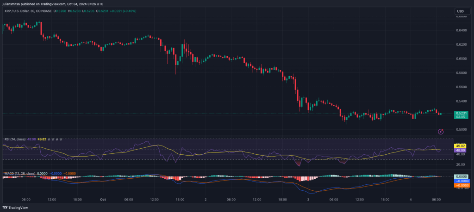The height and width of the screenshot is (212, 474).
Task: Click the green 0.5231 current price label
Action: pos(461,115)
